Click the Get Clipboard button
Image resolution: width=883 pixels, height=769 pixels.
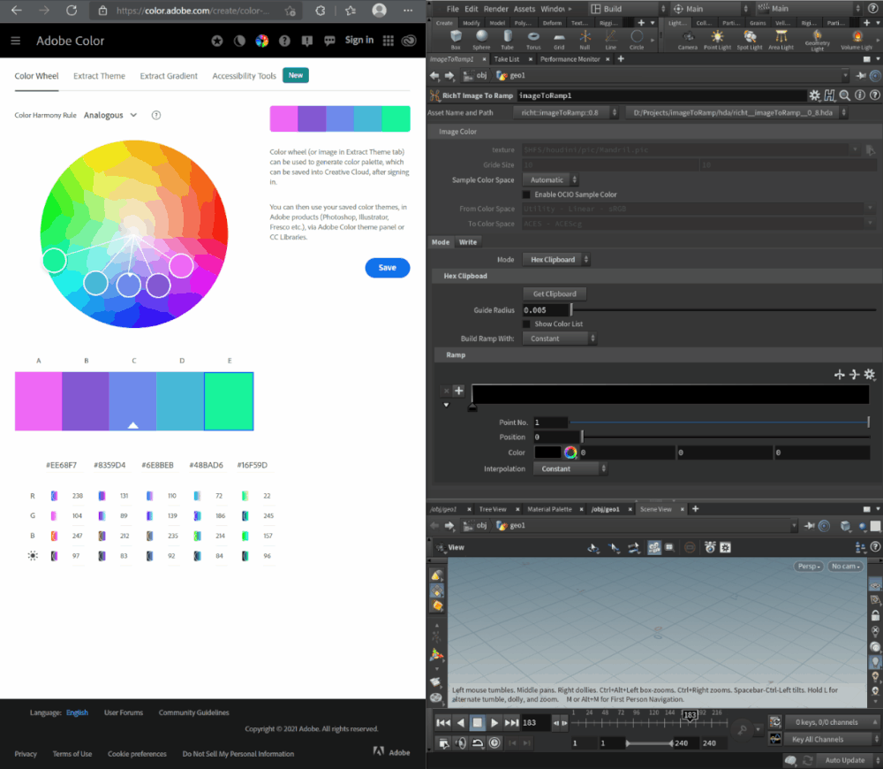tap(554, 293)
